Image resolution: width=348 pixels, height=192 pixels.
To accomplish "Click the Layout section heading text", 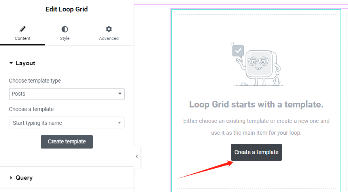I will (25, 63).
